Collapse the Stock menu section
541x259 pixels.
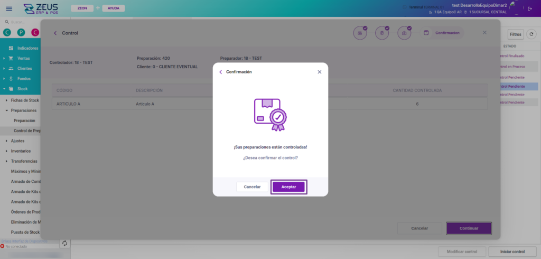click(22, 89)
